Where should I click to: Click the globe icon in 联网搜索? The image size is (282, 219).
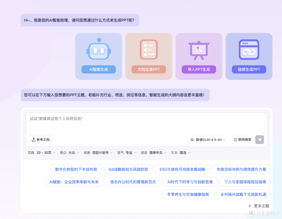click(235, 140)
